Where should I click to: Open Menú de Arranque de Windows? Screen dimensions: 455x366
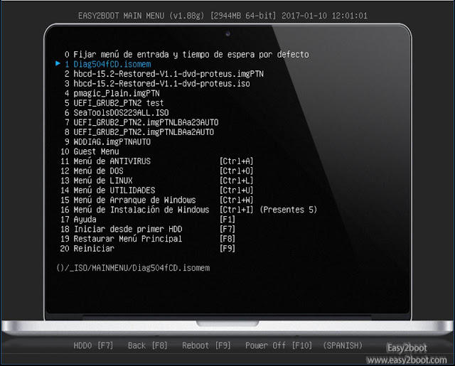[128, 200]
